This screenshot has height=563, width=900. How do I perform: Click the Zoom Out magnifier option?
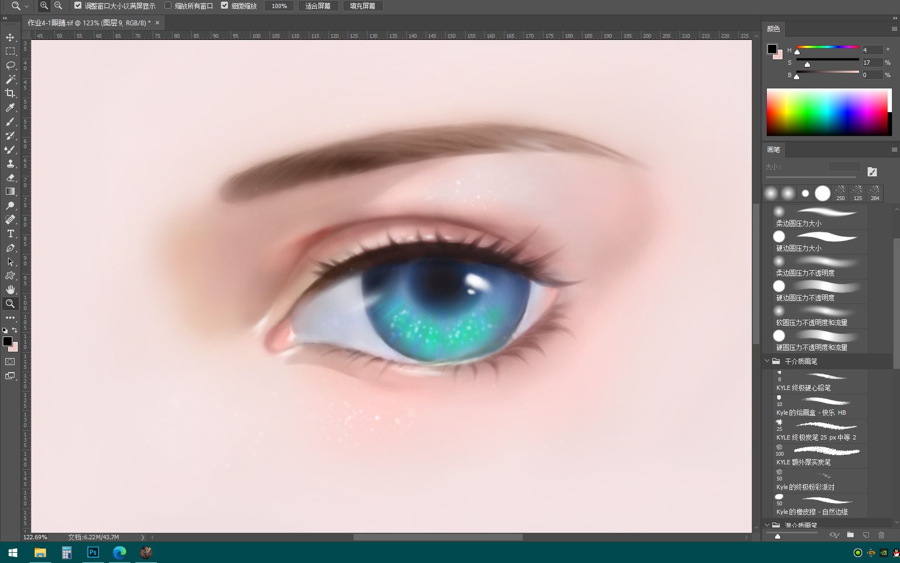(x=58, y=6)
